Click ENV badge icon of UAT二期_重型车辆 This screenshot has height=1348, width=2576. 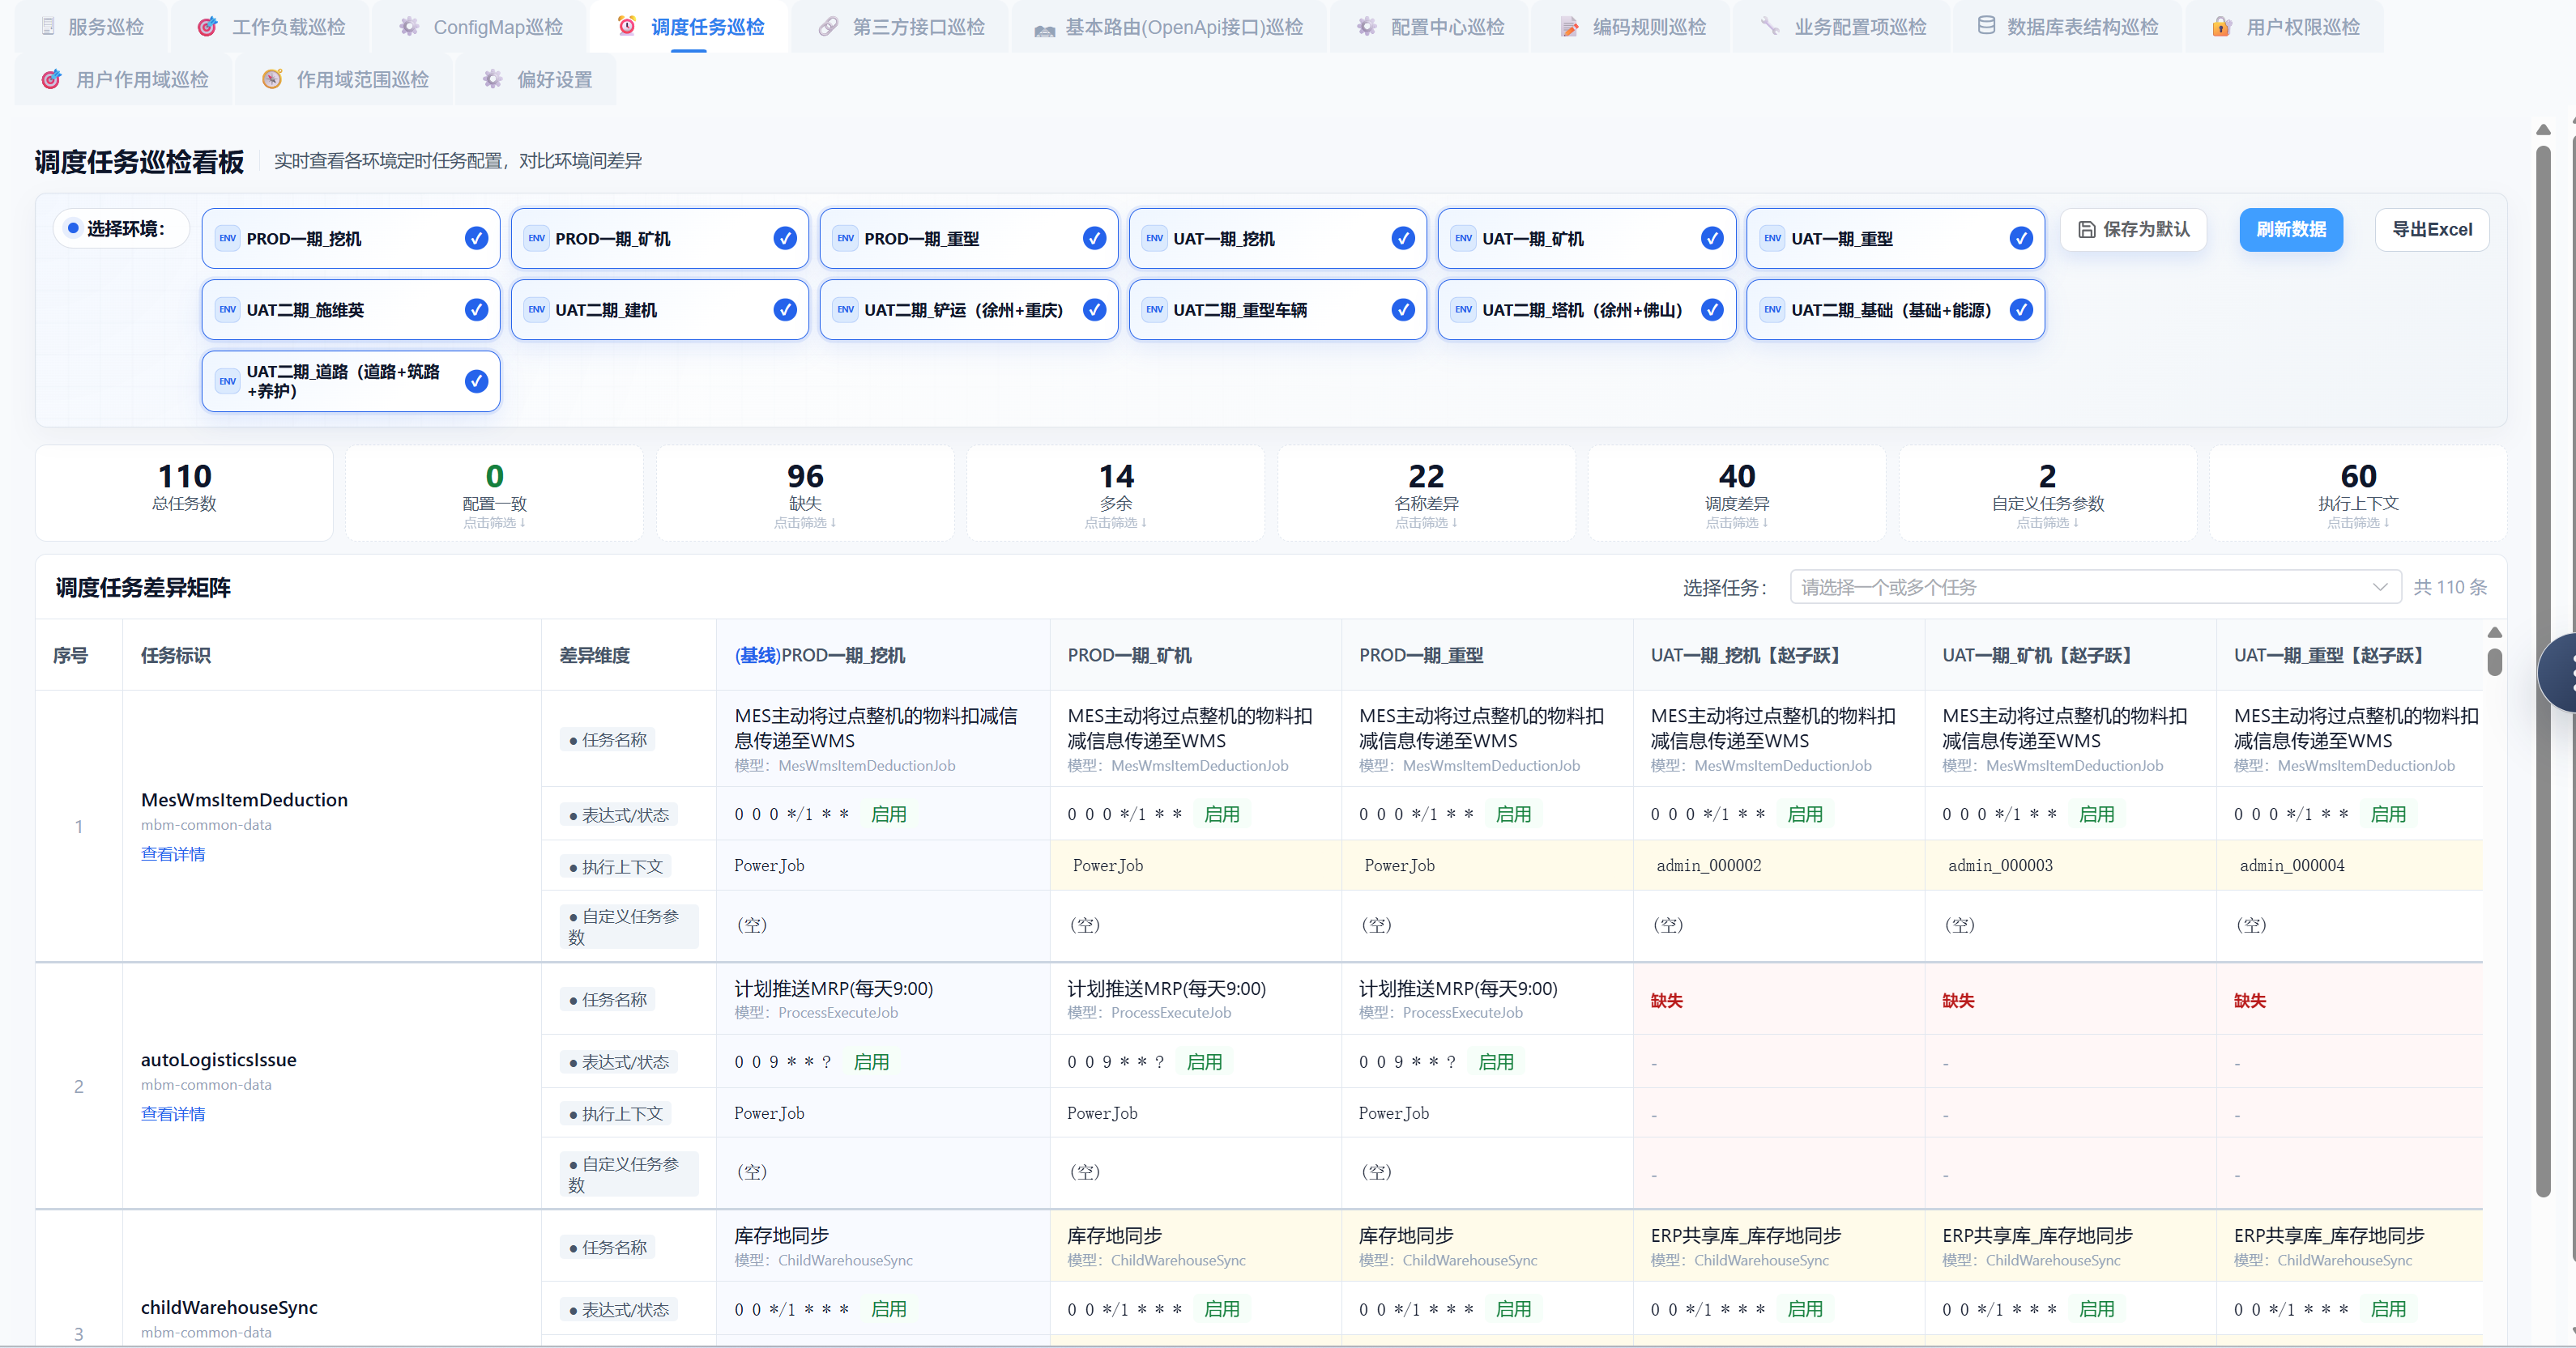(1155, 310)
